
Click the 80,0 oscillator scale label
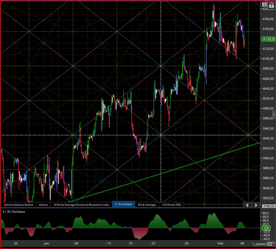coord(266,213)
